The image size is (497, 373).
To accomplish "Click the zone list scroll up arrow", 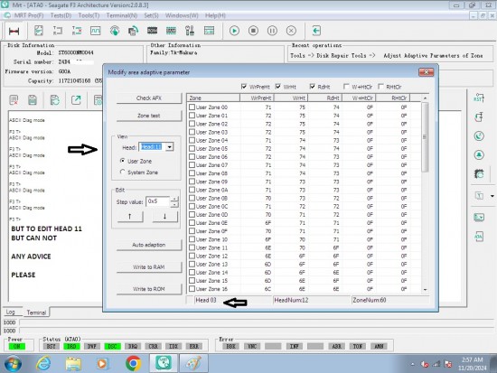I will coord(425,98).
